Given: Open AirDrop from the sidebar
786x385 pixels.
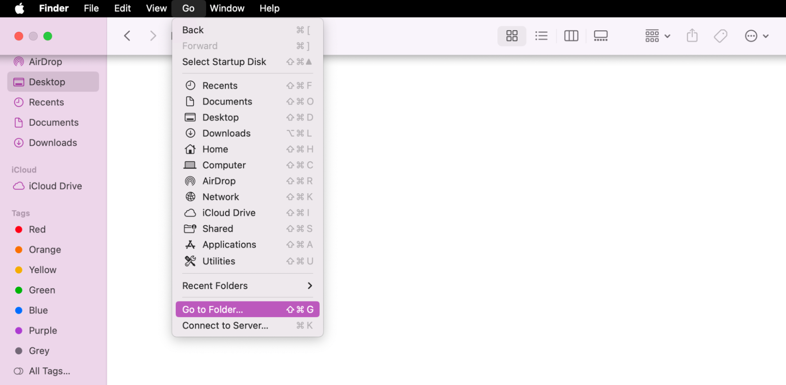Looking at the screenshot, I should (46, 61).
